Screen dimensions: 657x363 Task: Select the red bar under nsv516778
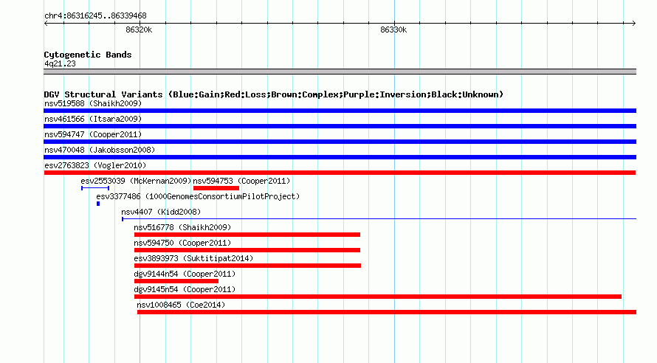(x=247, y=235)
